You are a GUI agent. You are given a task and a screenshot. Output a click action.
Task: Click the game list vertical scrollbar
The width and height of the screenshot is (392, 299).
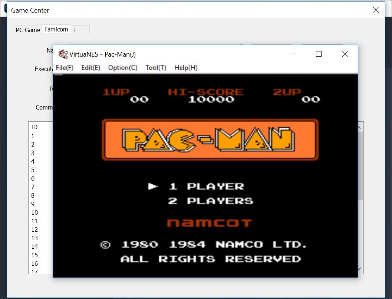tap(360, 198)
